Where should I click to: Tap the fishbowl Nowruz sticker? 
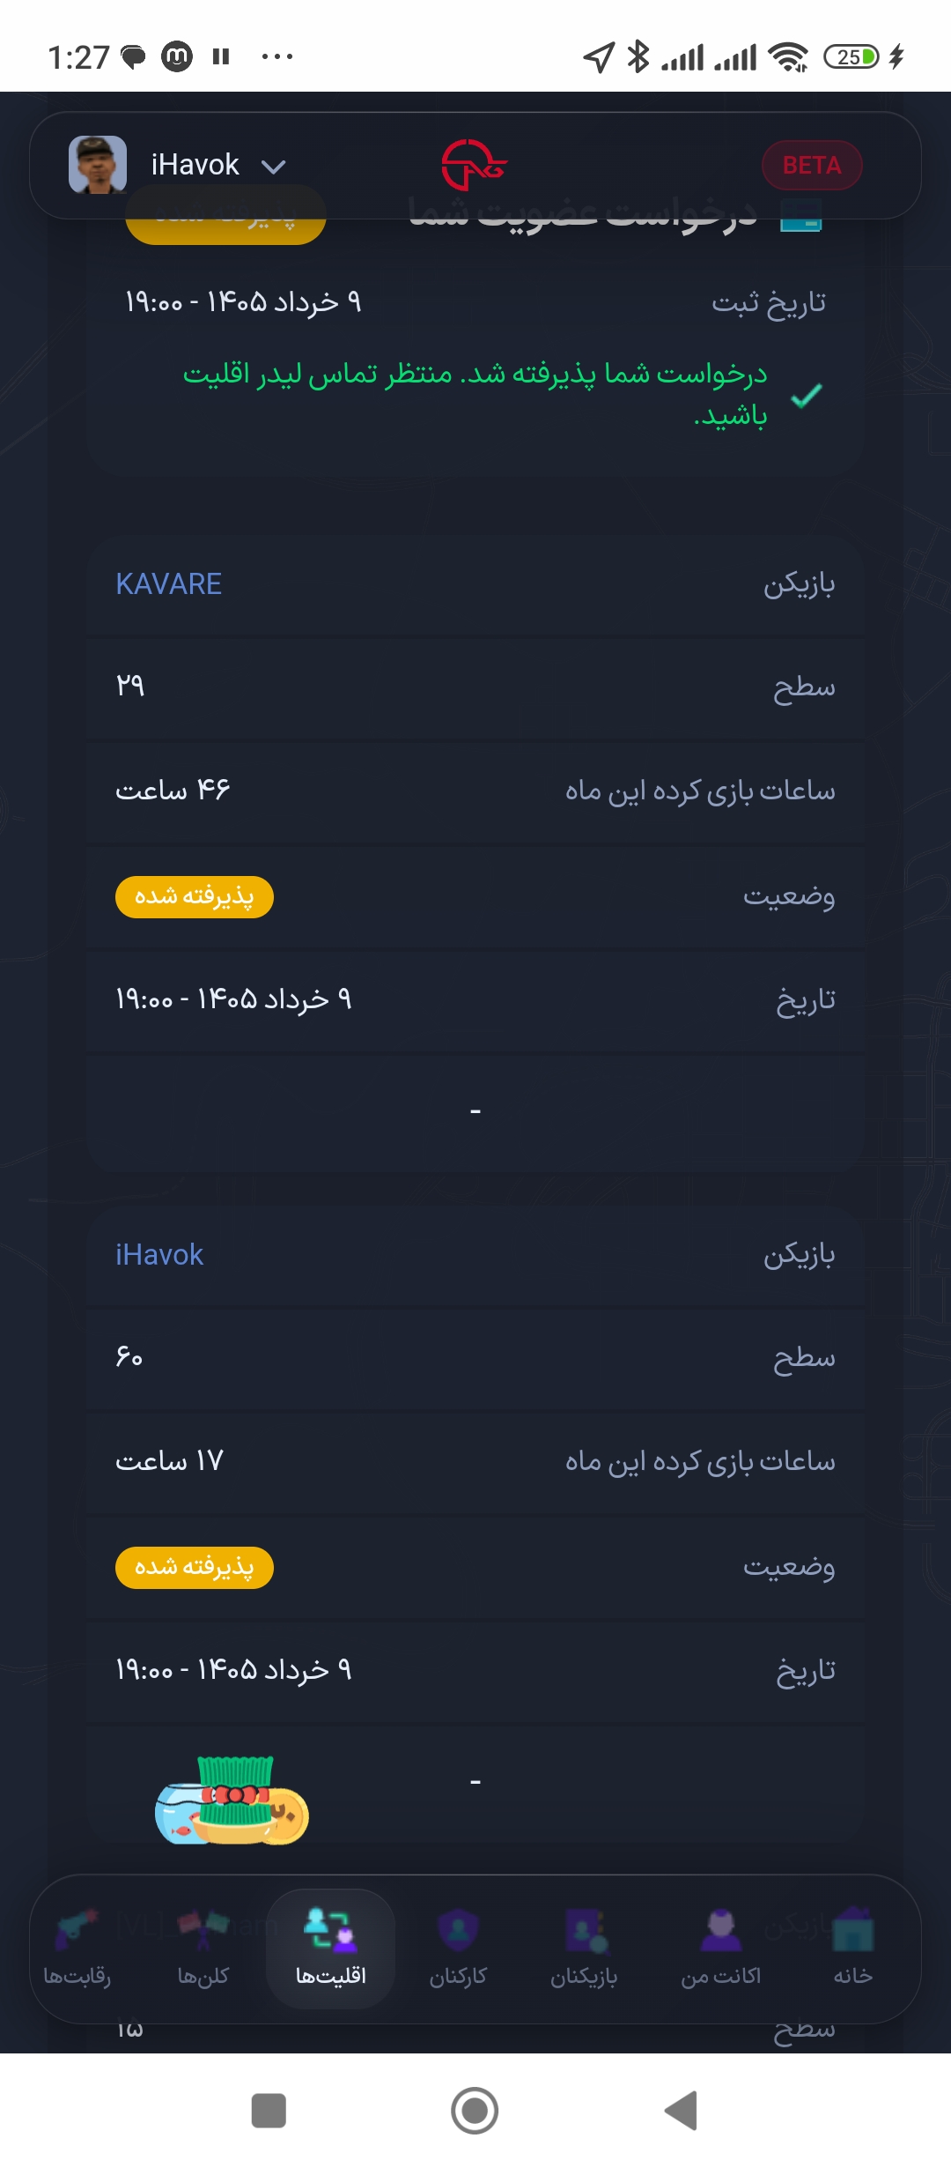point(232,1800)
